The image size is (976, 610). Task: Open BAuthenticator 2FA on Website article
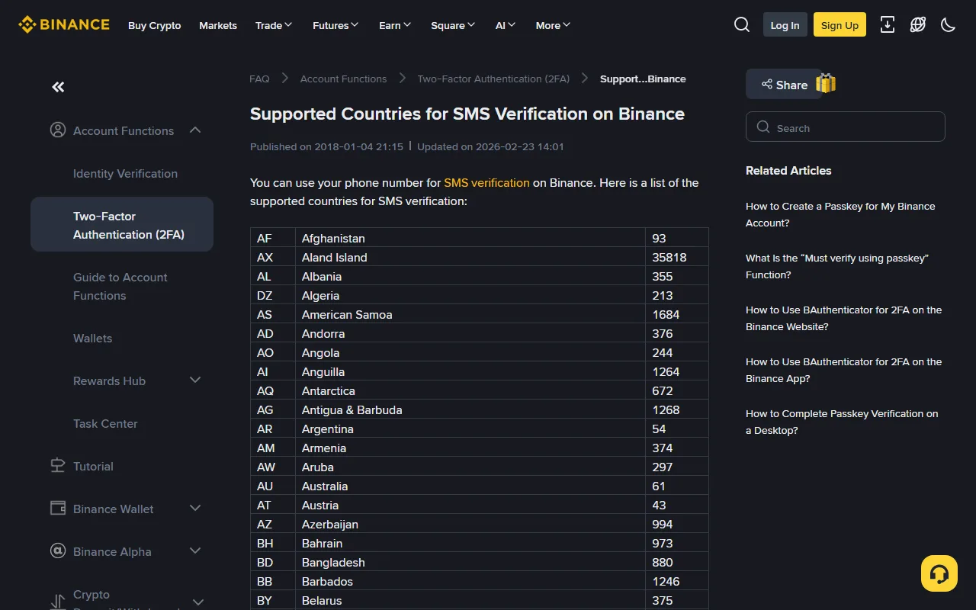pyautogui.click(x=843, y=318)
